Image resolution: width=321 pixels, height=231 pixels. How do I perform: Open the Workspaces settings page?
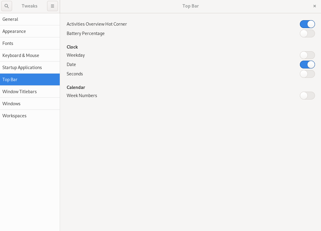coord(14,116)
